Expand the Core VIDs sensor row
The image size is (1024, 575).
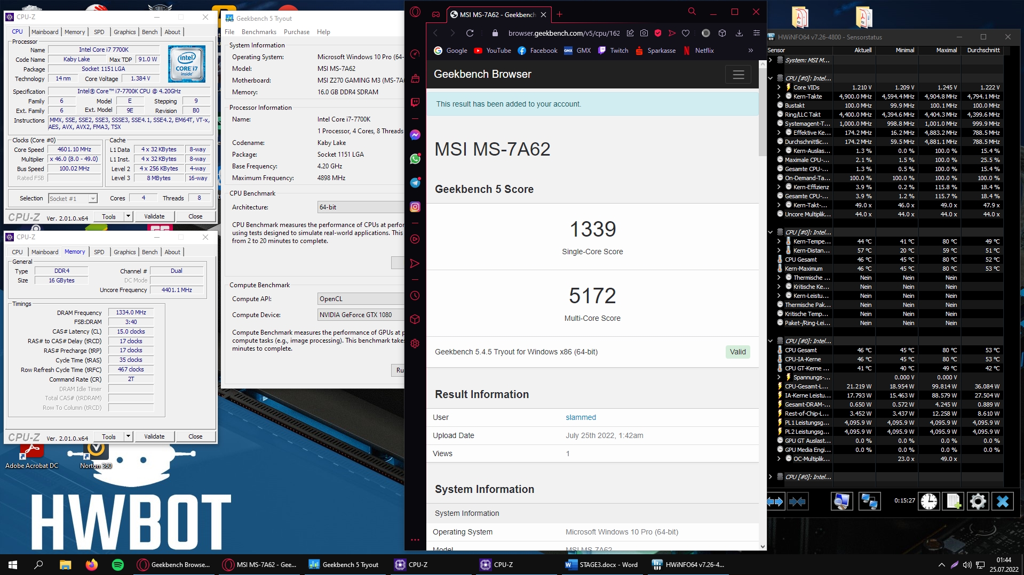(779, 87)
